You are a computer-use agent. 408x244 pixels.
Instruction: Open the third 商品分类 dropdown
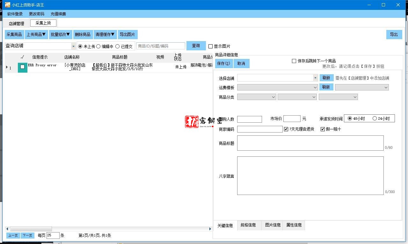coord(338,97)
